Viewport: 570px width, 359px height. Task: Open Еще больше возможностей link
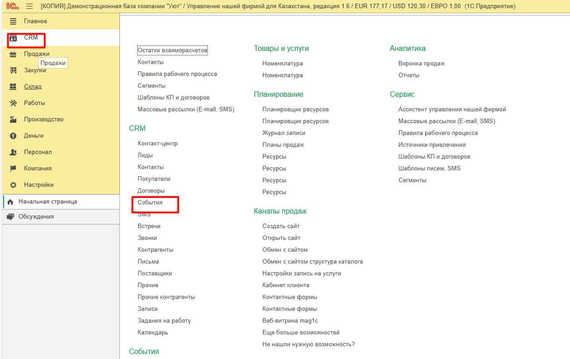tap(301, 333)
